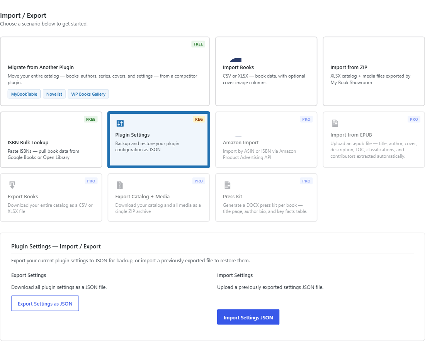The height and width of the screenshot is (341, 425).
Task: Click Export Settings as JSON button
Action: (45, 303)
